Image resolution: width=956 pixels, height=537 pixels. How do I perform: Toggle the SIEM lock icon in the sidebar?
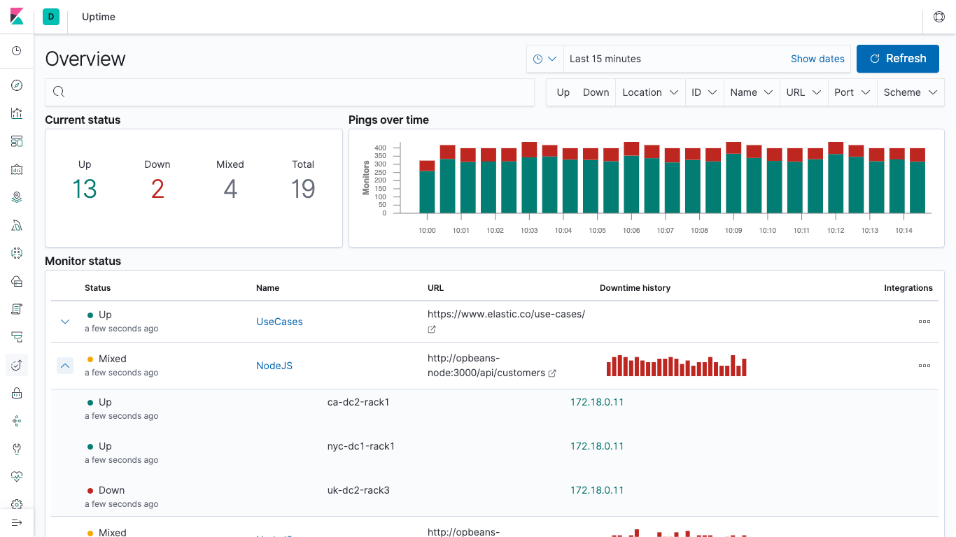coord(17,392)
